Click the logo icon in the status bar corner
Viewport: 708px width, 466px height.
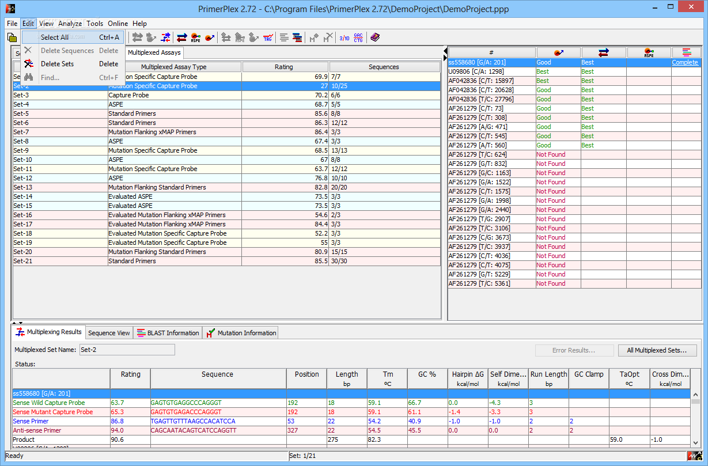pos(695,456)
